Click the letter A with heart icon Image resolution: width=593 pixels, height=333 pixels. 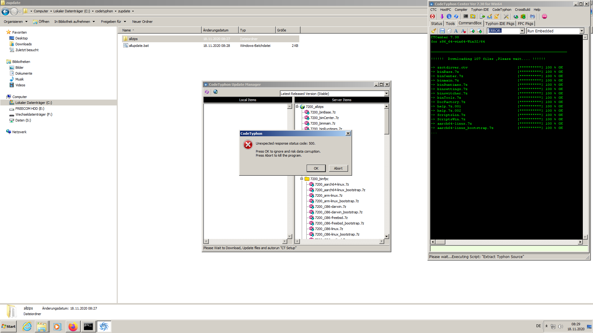click(x=463, y=31)
